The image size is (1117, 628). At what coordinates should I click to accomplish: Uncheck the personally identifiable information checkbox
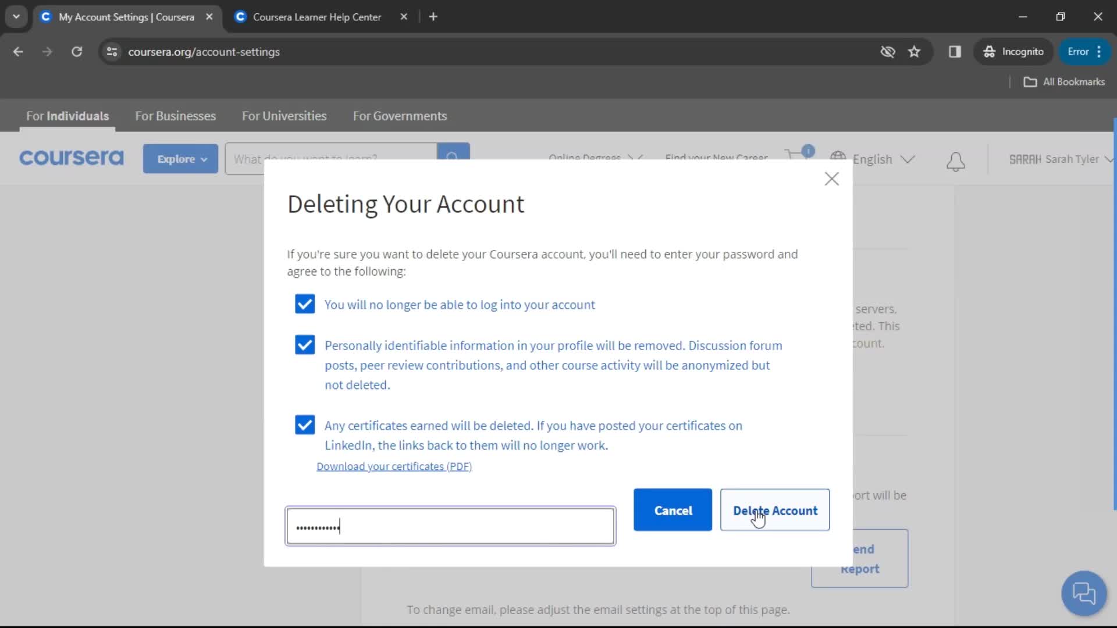(305, 345)
